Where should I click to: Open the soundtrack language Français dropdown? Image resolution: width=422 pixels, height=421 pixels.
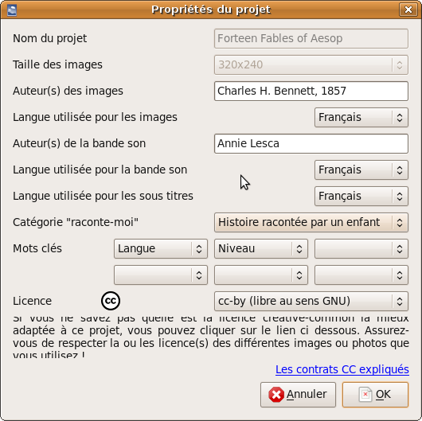coord(361,170)
